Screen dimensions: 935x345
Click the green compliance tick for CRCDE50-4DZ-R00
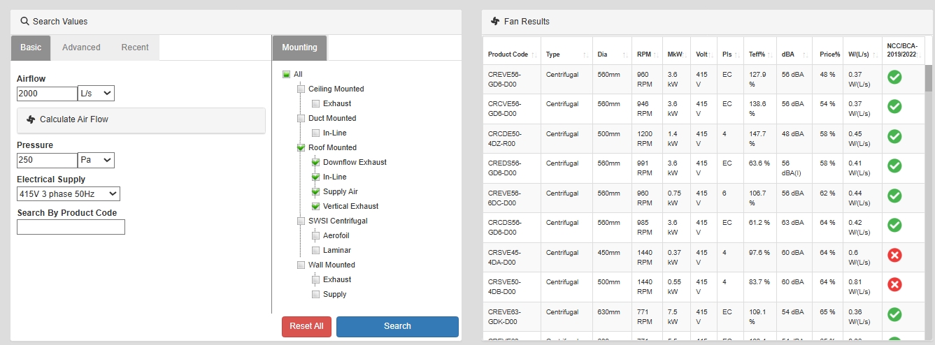coord(894,136)
